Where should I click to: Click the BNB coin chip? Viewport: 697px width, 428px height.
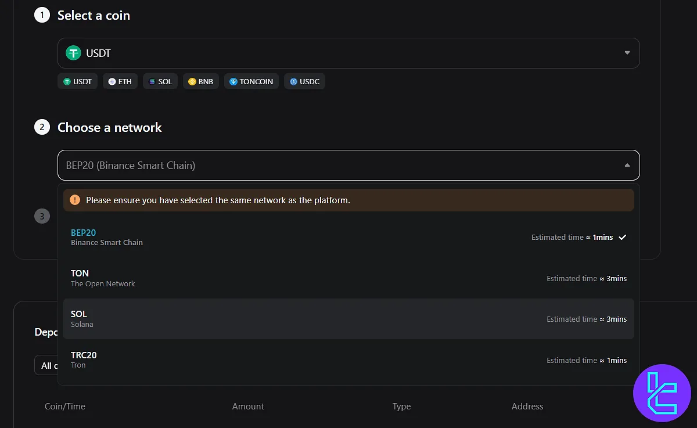(201, 81)
